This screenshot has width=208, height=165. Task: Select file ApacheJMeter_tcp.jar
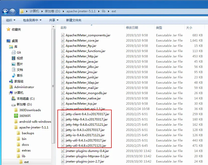(81, 104)
